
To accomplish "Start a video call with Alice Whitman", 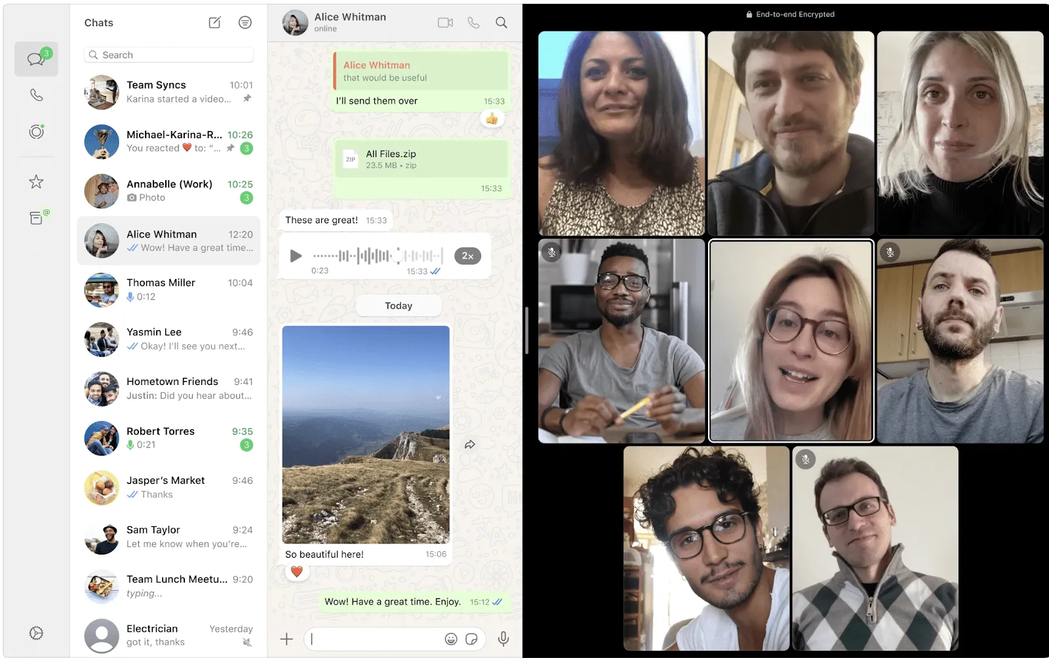I will (x=445, y=23).
